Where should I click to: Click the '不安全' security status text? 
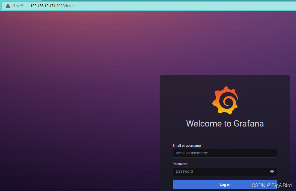(18, 6)
